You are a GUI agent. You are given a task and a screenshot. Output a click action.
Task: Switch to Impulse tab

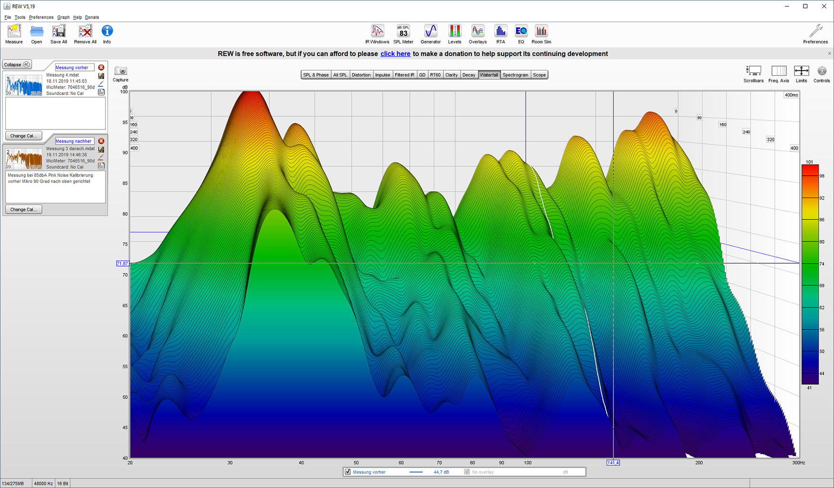point(383,75)
